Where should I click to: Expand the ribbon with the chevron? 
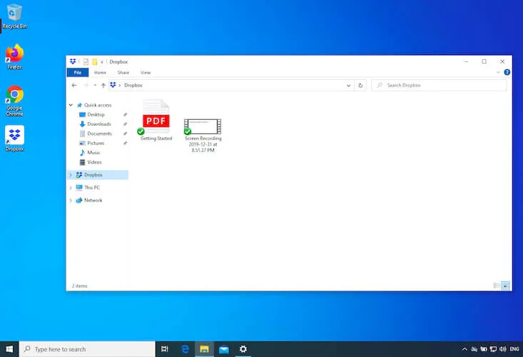pos(498,72)
